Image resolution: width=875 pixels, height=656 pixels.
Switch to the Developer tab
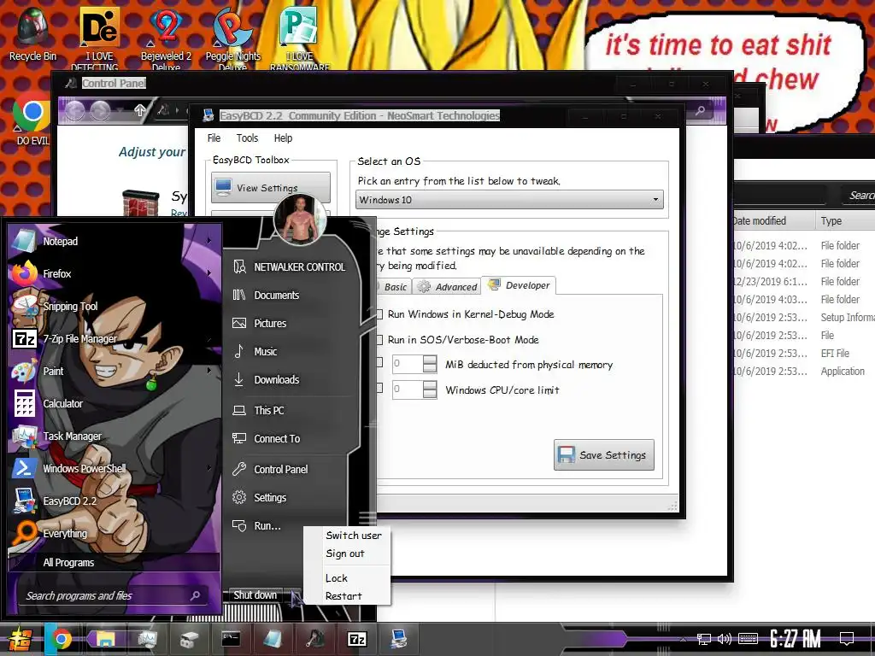(x=519, y=285)
